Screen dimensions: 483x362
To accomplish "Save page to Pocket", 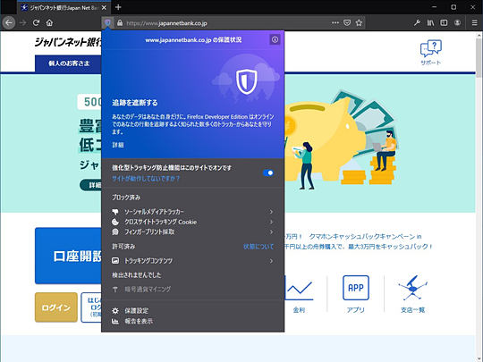I will (347, 22).
